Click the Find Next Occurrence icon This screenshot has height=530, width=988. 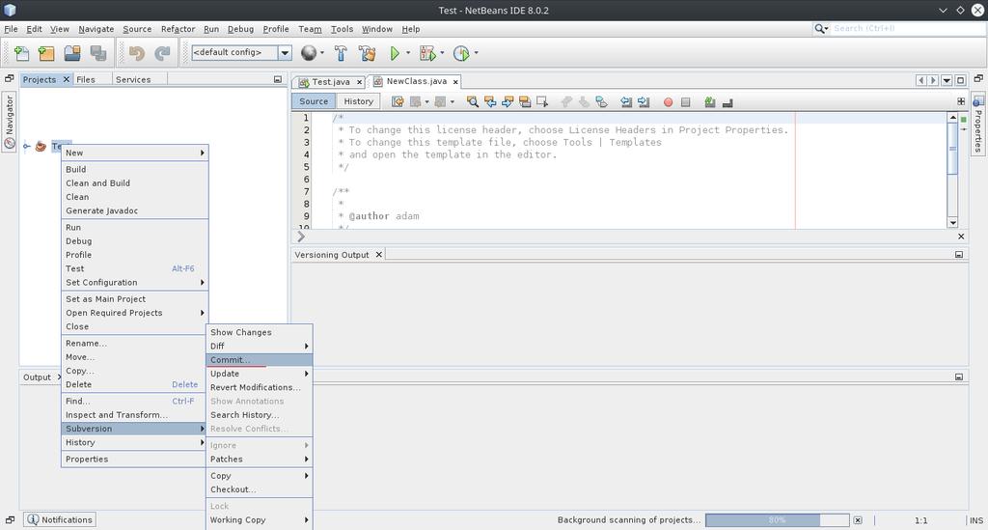point(508,102)
